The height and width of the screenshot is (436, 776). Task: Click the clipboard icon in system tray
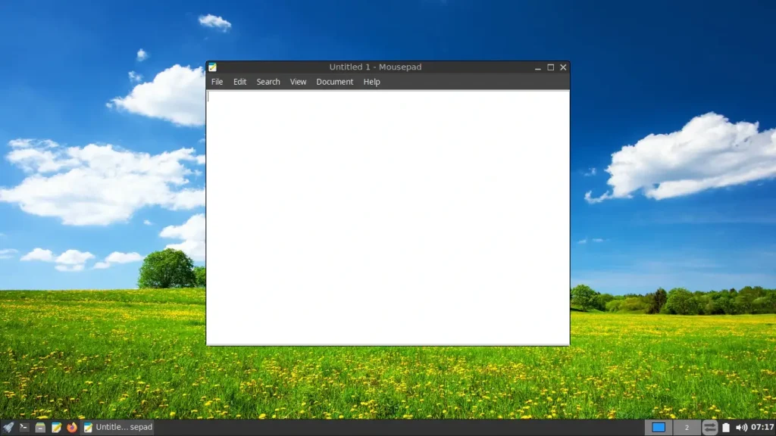(x=726, y=427)
